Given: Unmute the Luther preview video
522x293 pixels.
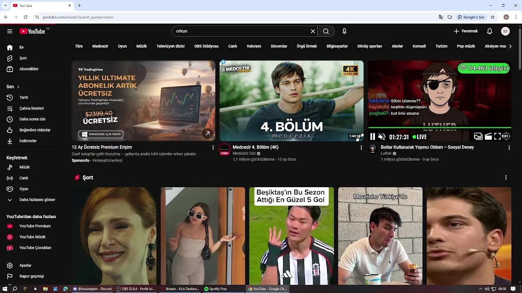Looking at the screenshot, I should point(382,137).
